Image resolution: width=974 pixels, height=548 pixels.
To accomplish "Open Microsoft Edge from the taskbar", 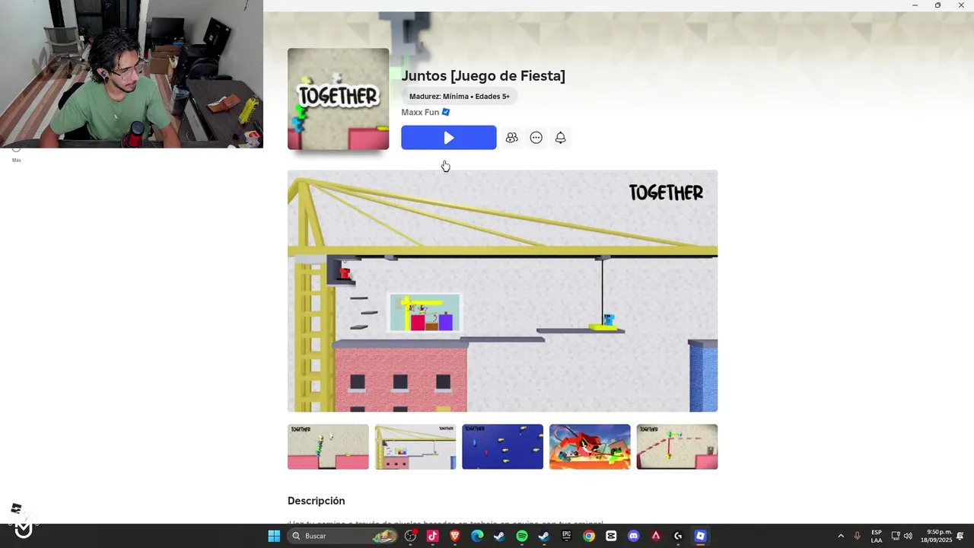I will point(477,536).
